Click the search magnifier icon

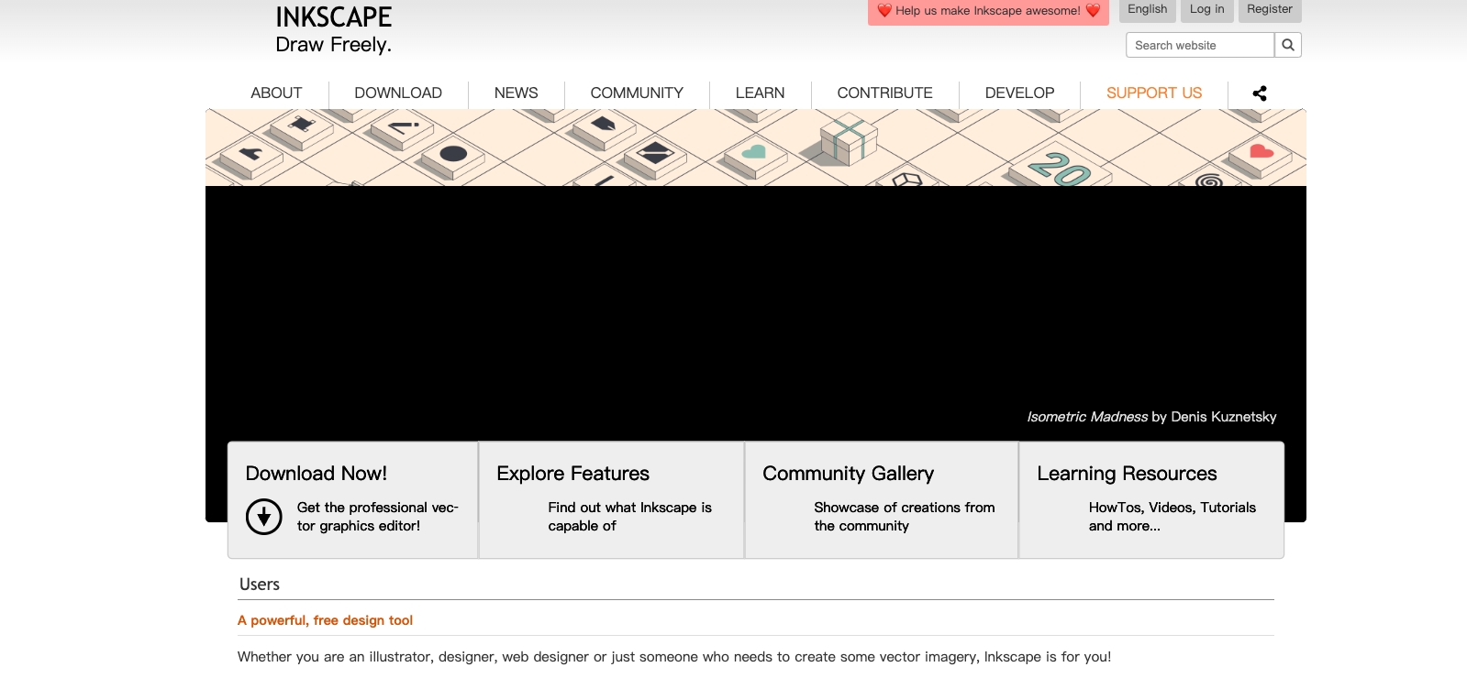[x=1288, y=45]
